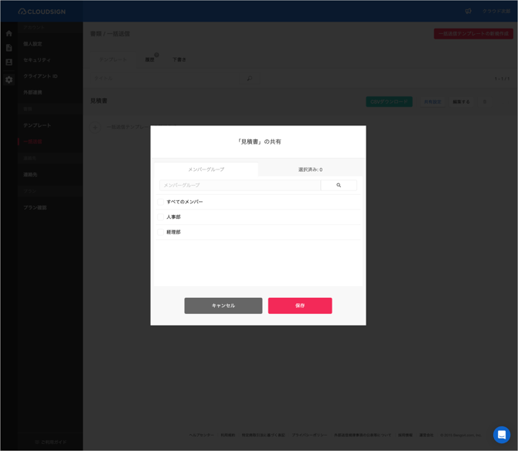Image resolution: width=518 pixels, height=451 pixels.
Task: Open the 選択済み: 0 tab
Action: coord(310,169)
